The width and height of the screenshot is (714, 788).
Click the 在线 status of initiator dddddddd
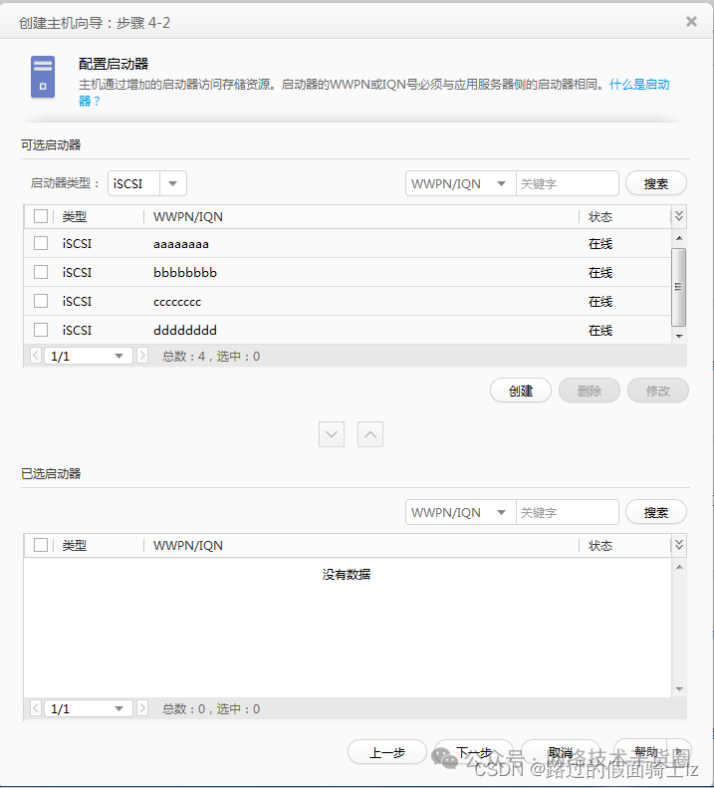pyautogui.click(x=600, y=330)
